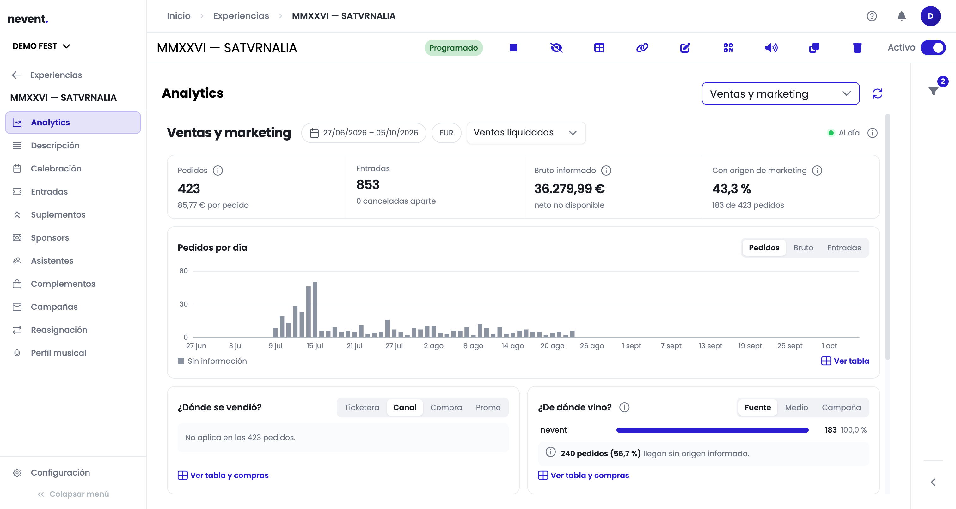The image size is (956, 509).
Task: Open the user avatar D menu
Action: click(x=930, y=16)
